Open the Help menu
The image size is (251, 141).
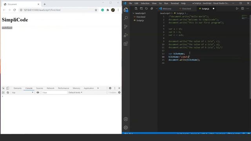pyautogui.click(x=183, y=4)
